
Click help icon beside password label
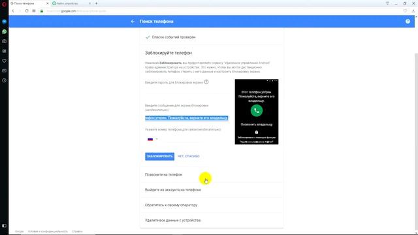pyautogui.click(x=206, y=82)
